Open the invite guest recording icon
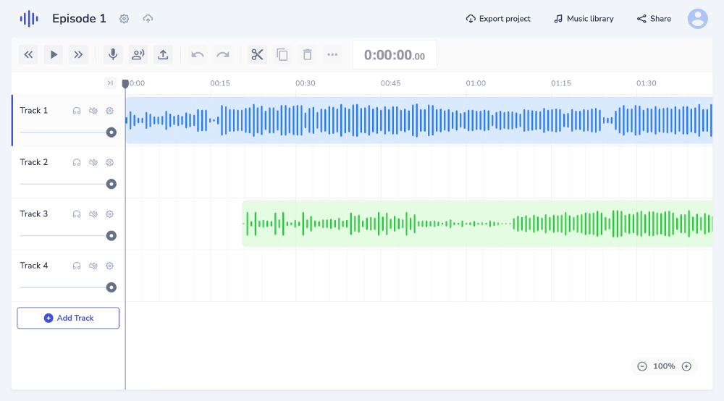 click(138, 54)
